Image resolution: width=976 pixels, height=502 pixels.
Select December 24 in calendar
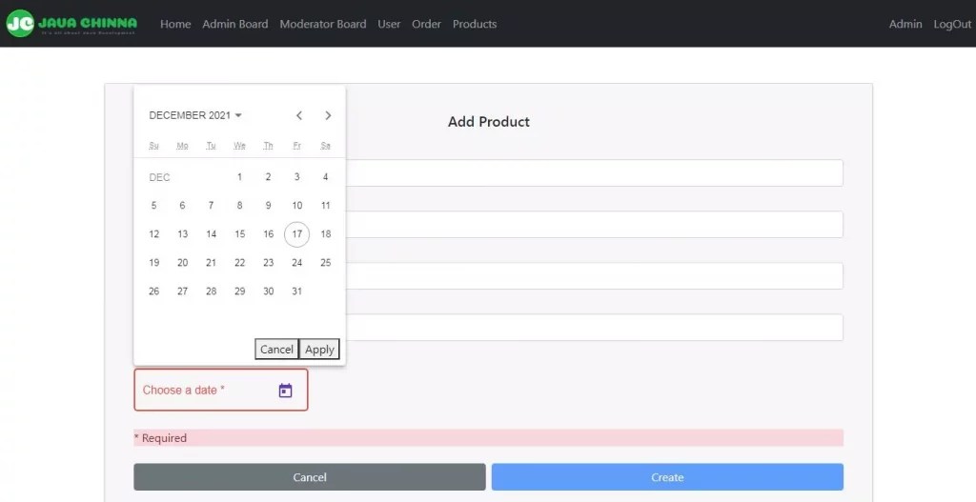click(297, 263)
